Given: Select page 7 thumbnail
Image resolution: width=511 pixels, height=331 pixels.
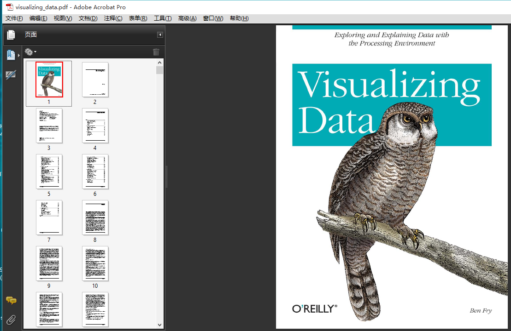Looking at the screenshot, I should (49, 217).
